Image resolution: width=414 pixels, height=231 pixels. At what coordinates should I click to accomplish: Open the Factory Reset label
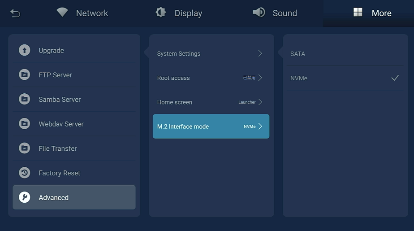click(x=60, y=173)
